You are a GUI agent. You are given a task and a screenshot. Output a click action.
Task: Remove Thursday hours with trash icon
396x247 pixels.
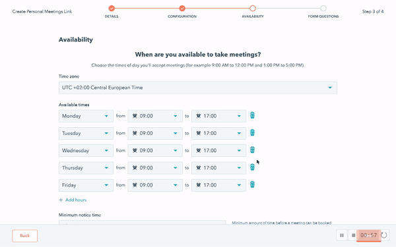(252, 167)
